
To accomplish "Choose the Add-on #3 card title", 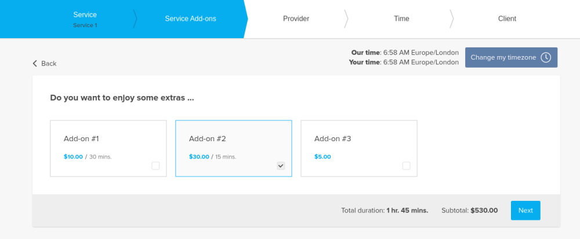I will coord(332,139).
